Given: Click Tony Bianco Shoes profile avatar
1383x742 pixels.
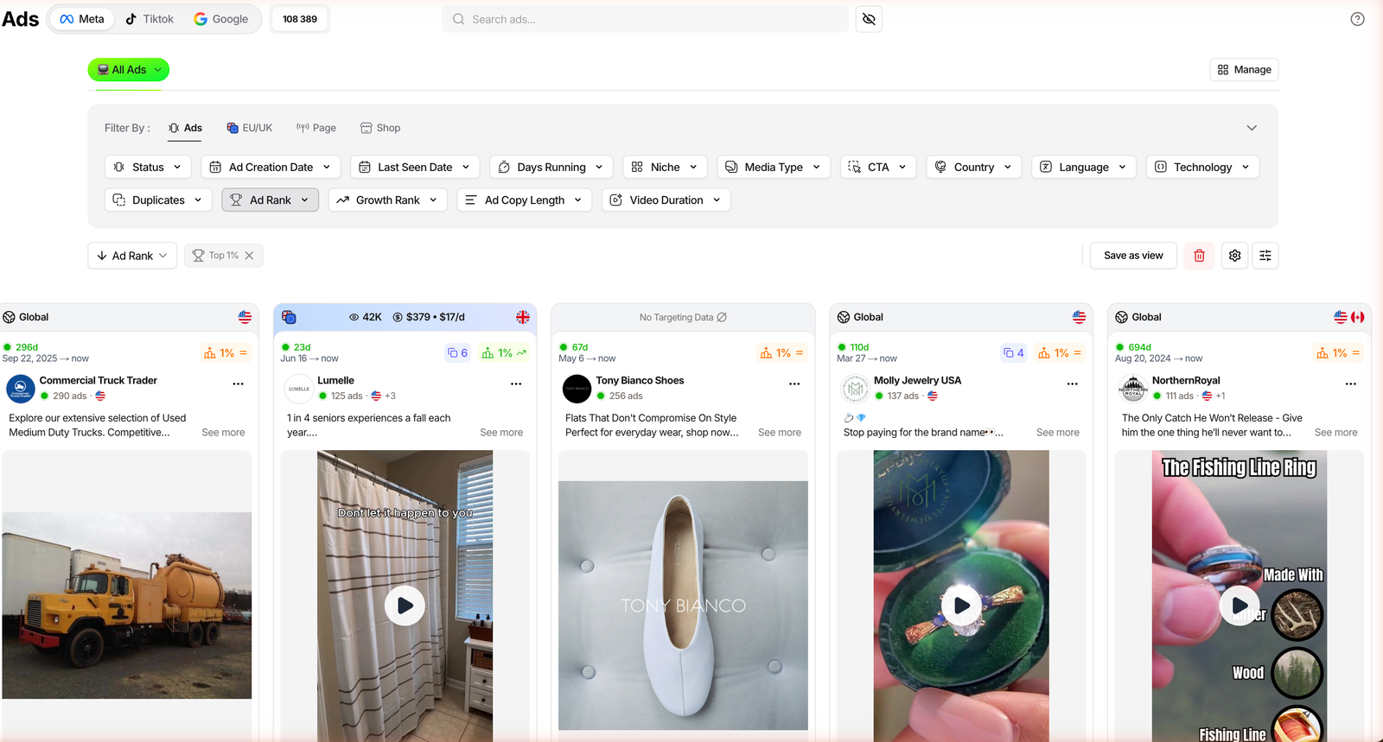Looking at the screenshot, I should coord(577,389).
